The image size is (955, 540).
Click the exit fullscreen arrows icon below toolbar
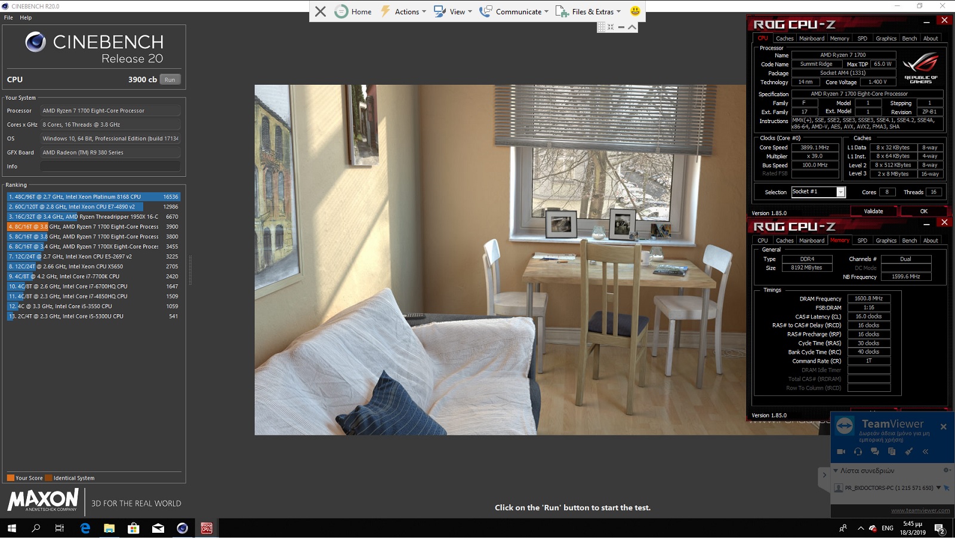(611, 27)
